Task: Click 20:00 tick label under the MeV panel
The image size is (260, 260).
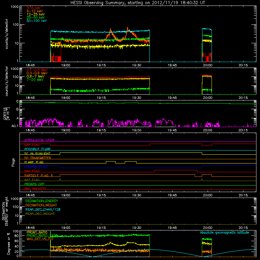Action: click(208, 98)
